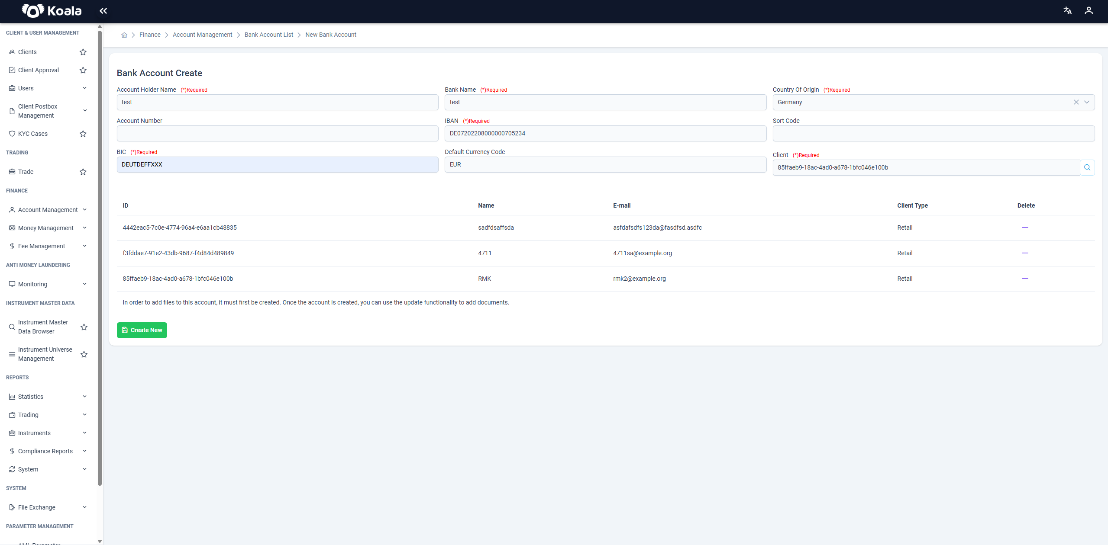The width and height of the screenshot is (1108, 545).
Task: Open the Reports System menu item
Action: (x=28, y=469)
